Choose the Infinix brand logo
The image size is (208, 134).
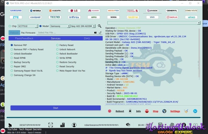click(74, 17)
